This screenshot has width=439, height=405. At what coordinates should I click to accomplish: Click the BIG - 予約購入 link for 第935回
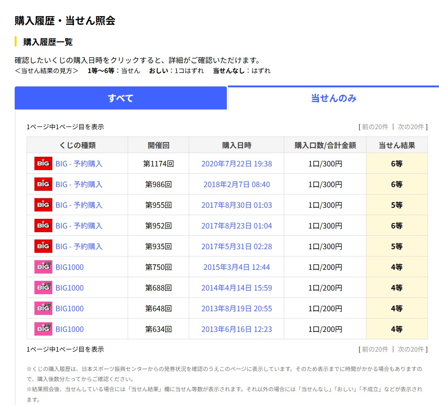[x=79, y=247]
